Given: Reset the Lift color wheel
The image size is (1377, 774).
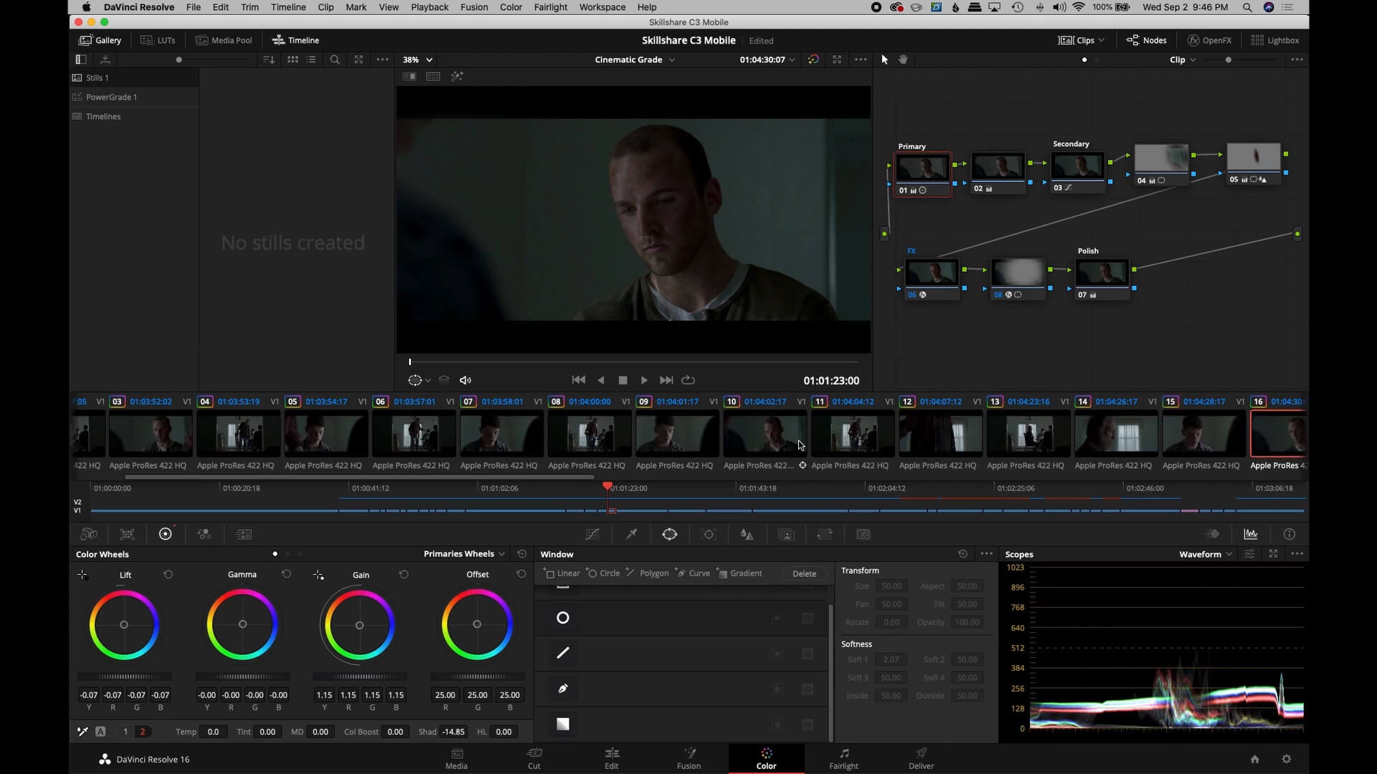Looking at the screenshot, I should pos(168,575).
